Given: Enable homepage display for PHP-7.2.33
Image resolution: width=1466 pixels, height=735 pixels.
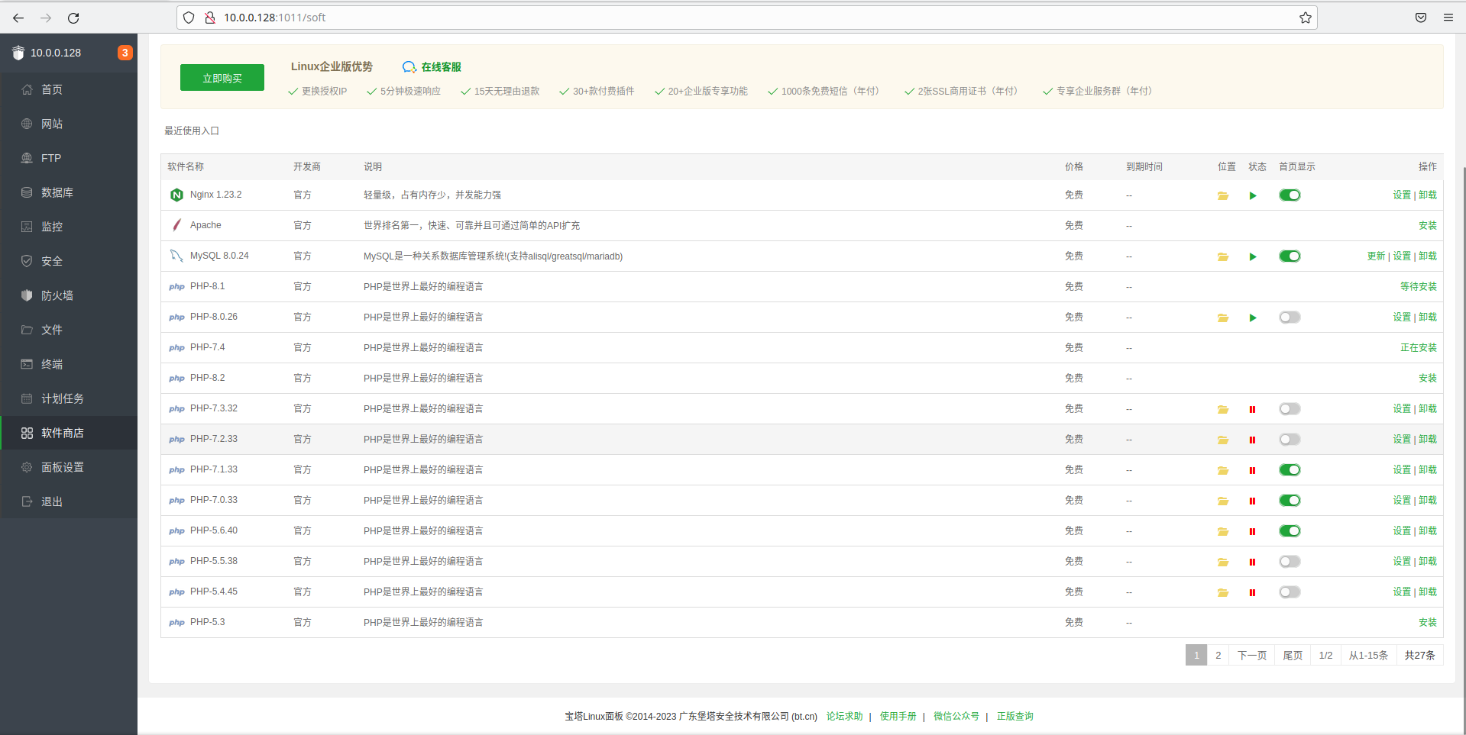Looking at the screenshot, I should click(x=1290, y=440).
